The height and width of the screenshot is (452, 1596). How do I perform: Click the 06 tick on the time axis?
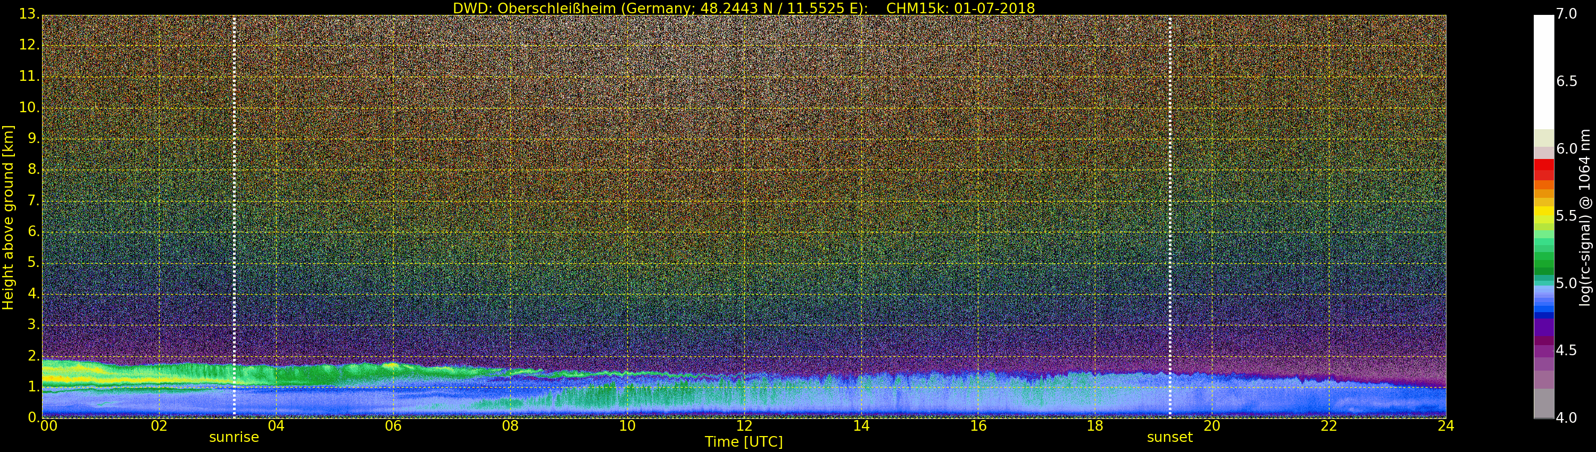point(393,426)
